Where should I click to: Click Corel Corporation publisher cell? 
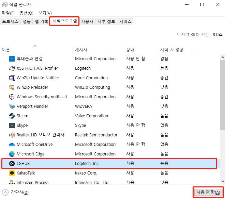coord(91,78)
